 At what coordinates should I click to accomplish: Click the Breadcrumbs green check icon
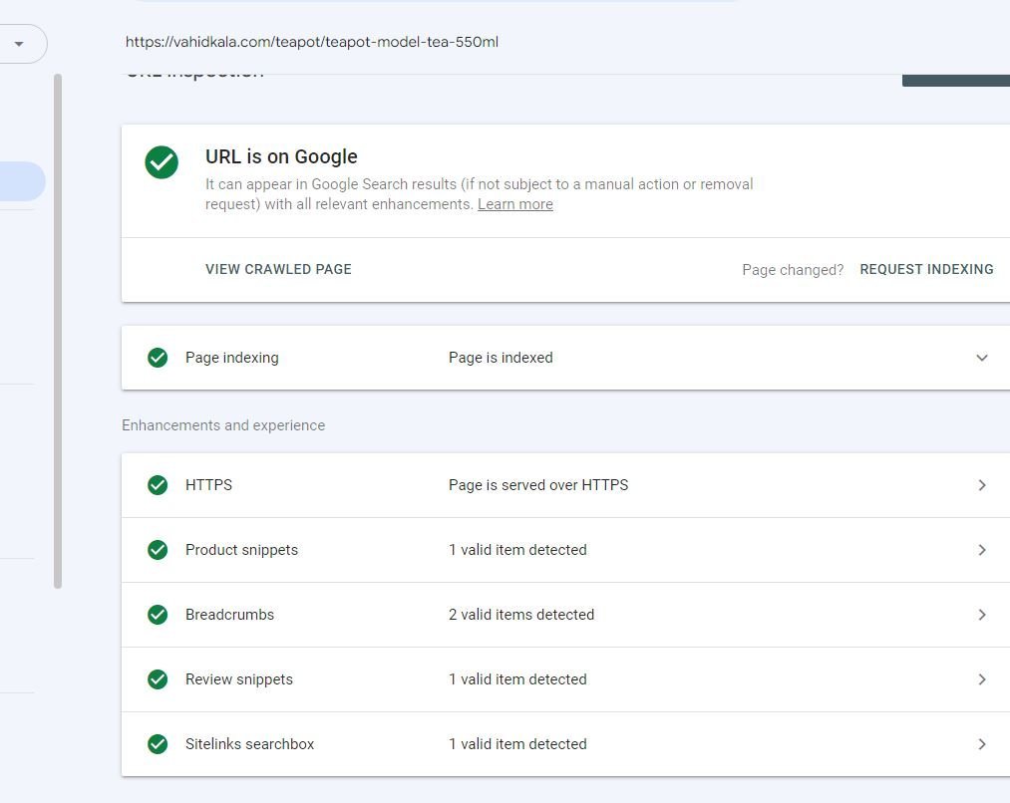pos(158,615)
